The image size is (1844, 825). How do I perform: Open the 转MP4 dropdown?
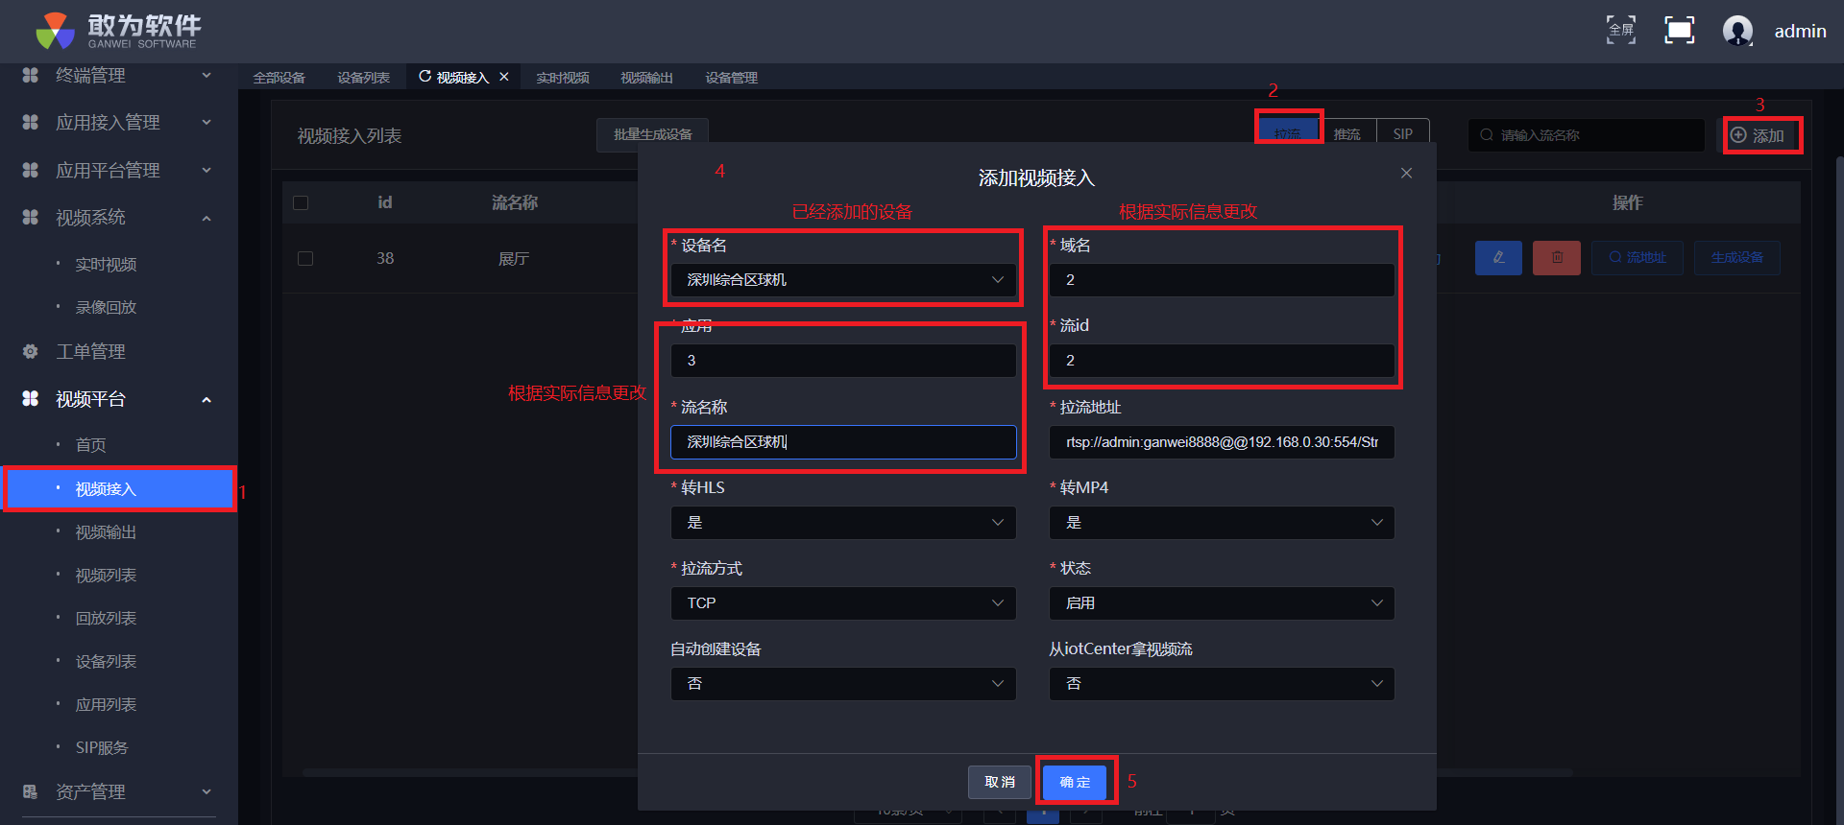pos(1222,523)
